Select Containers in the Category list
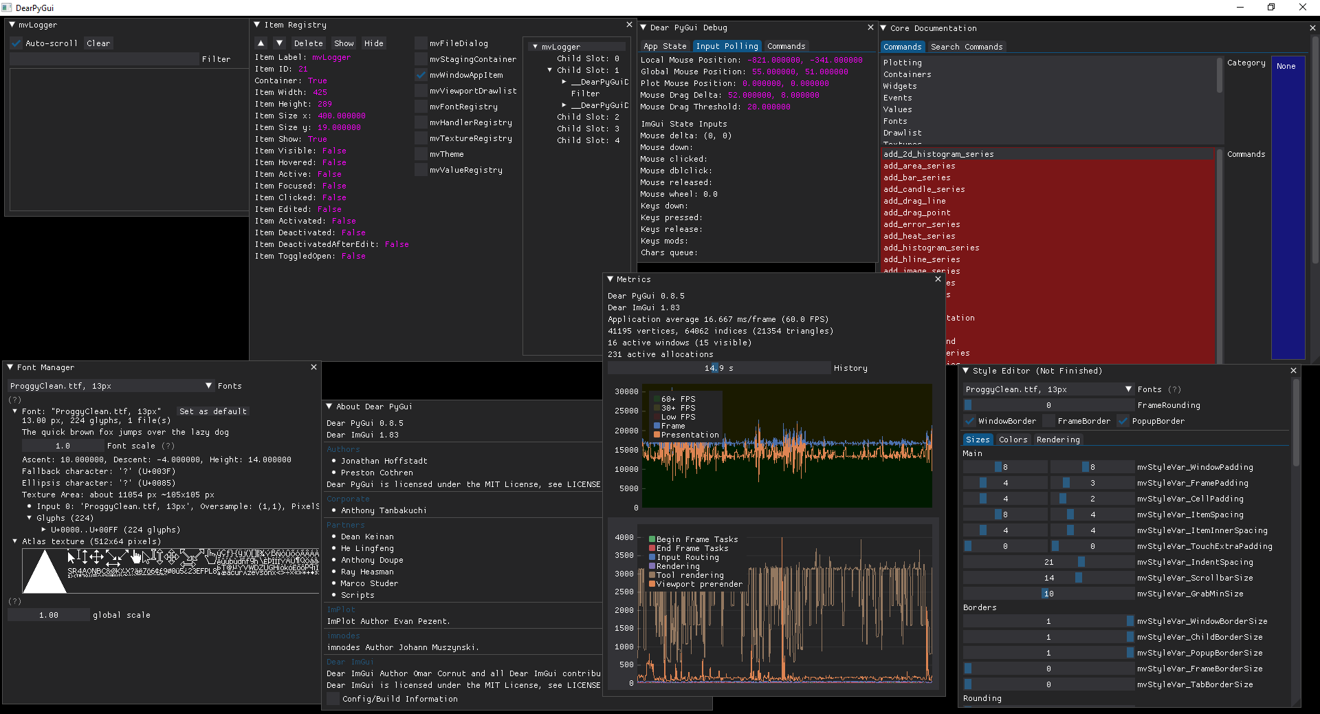1320x714 pixels. pyautogui.click(x=1048, y=74)
